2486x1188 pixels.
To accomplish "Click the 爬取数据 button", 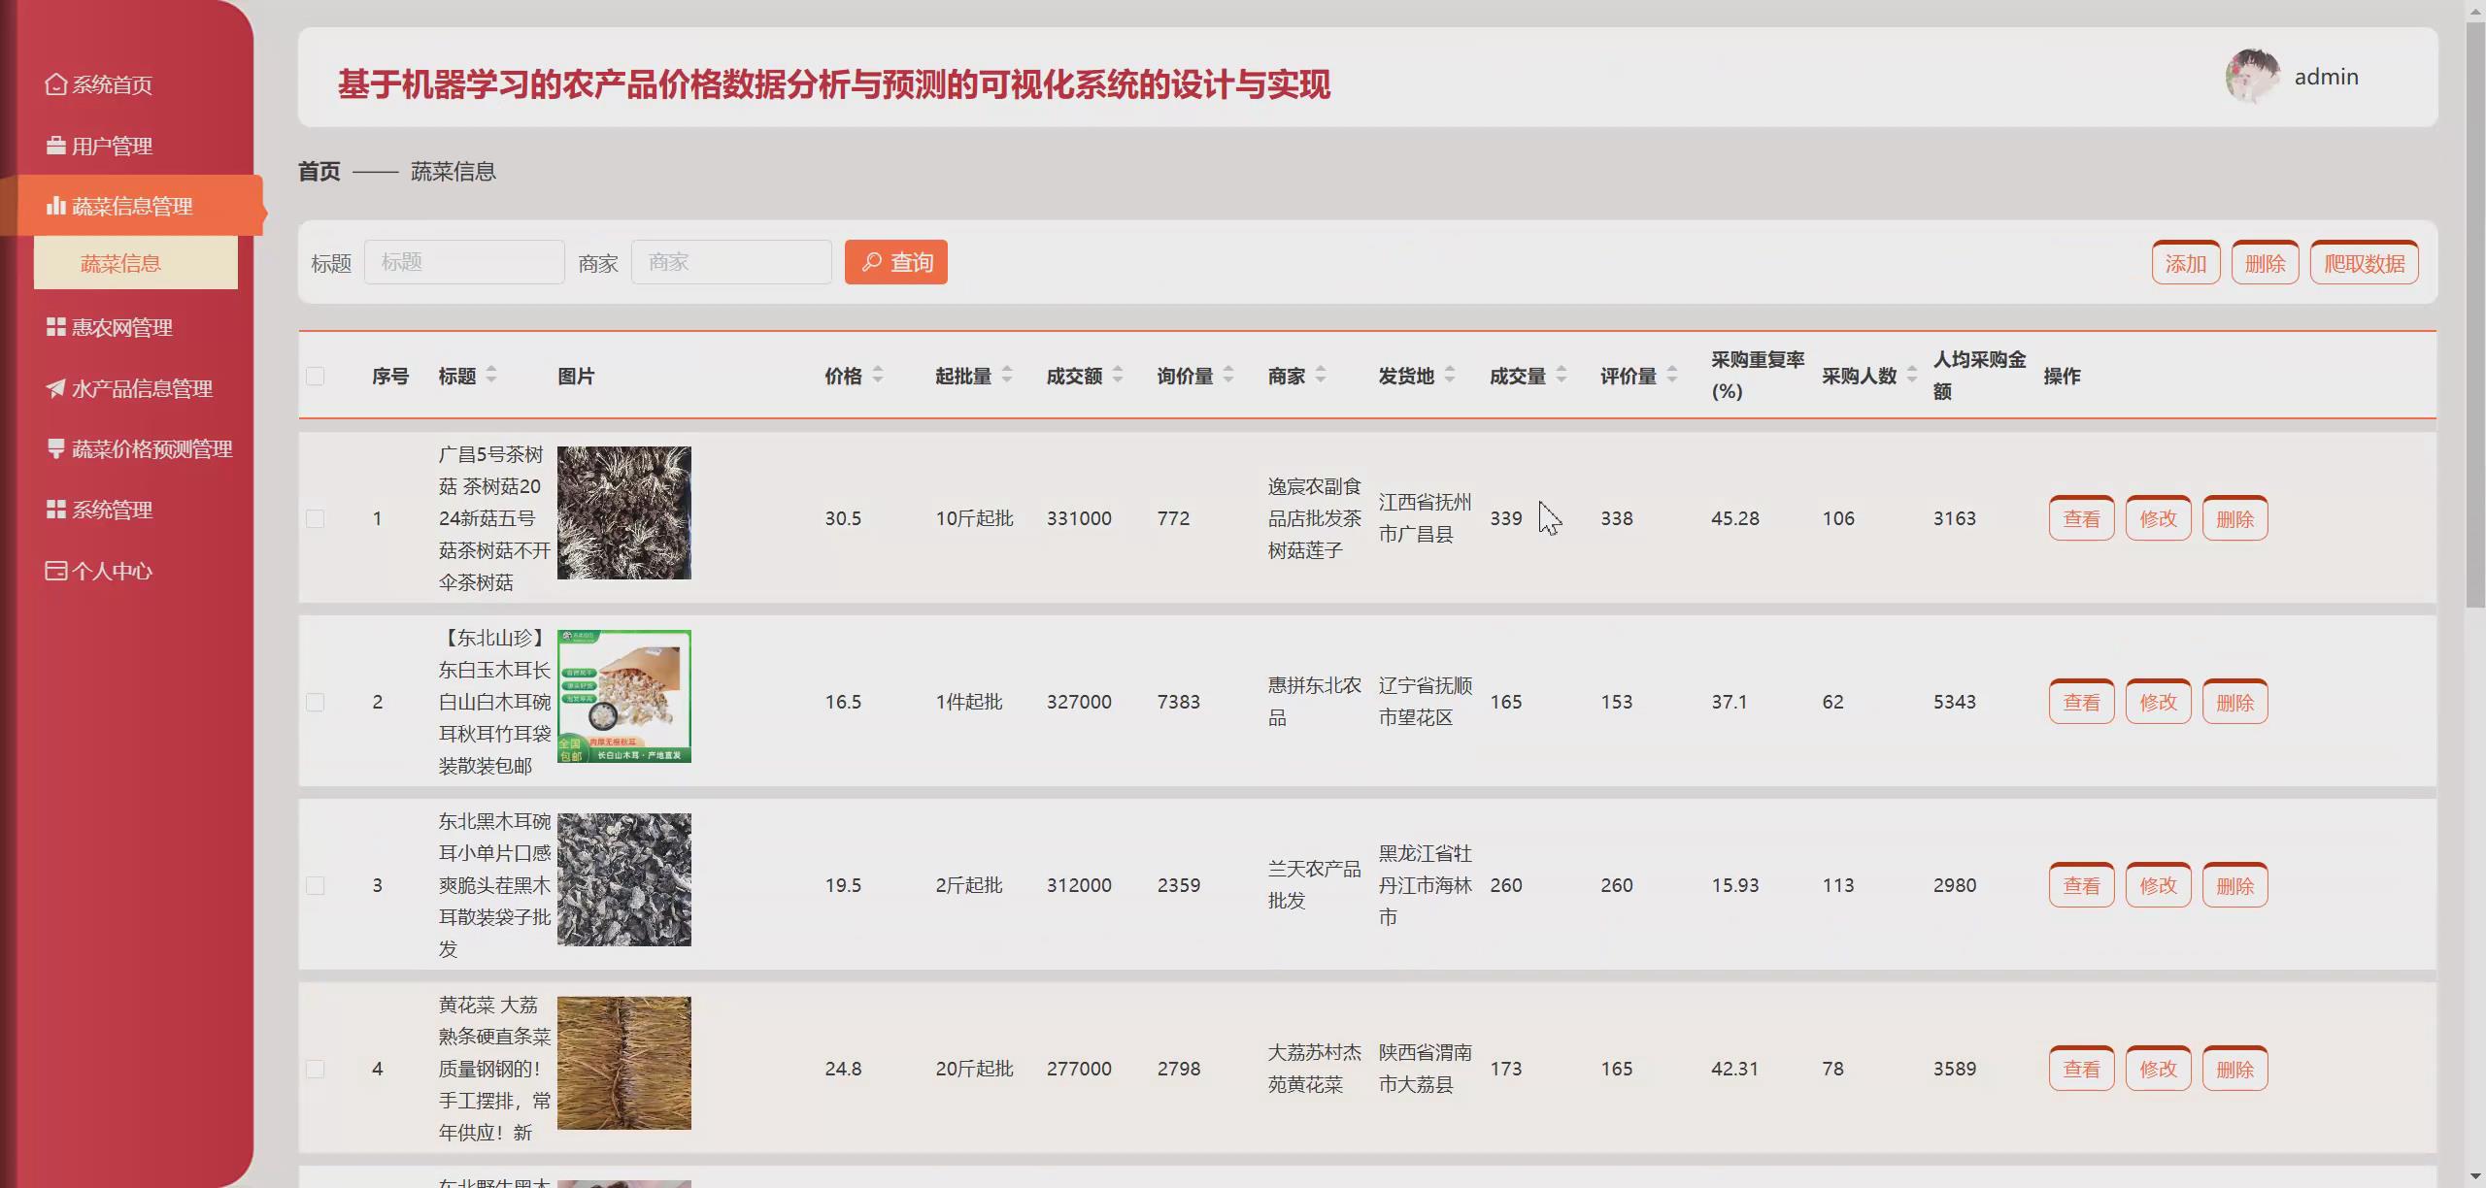I will click(2364, 263).
